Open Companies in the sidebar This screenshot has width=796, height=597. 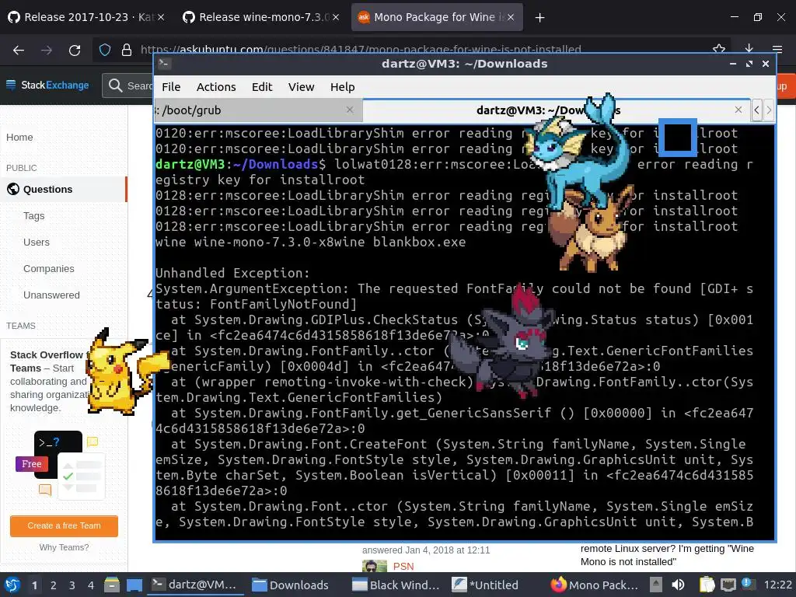click(49, 268)
